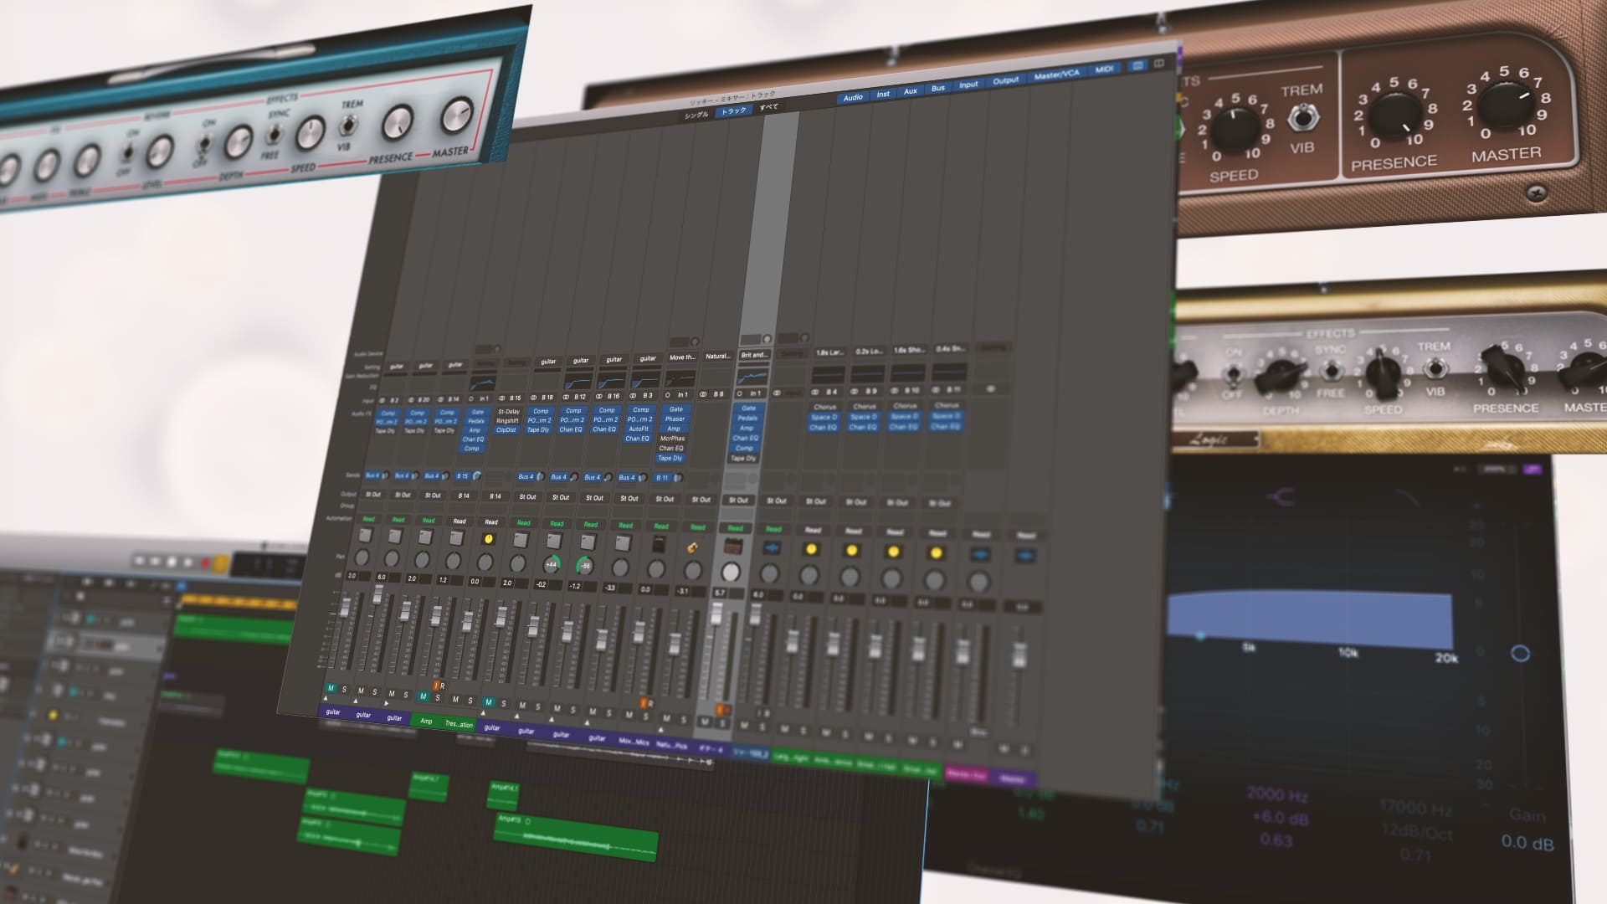Viewport: 1607px width, 904px height.
Task: Click the EQ thumbnail on the Amp strip
Action: [x=481, y=383]
